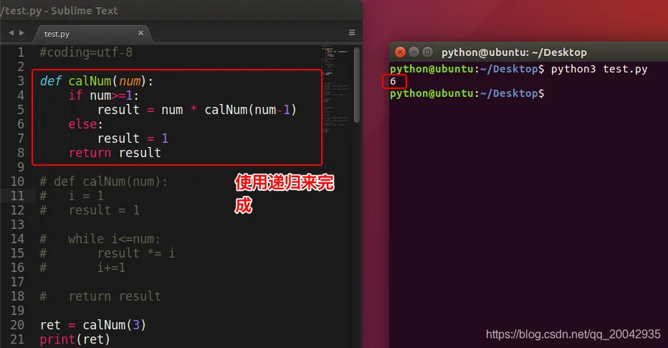Select the test.py tab in Sublime Text
The height and width of the screenshot is (348, 668).
click(92, 34)
